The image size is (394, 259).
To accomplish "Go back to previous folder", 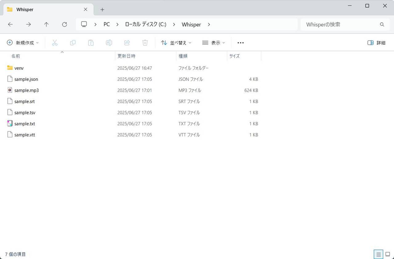I will pos(10,25).
